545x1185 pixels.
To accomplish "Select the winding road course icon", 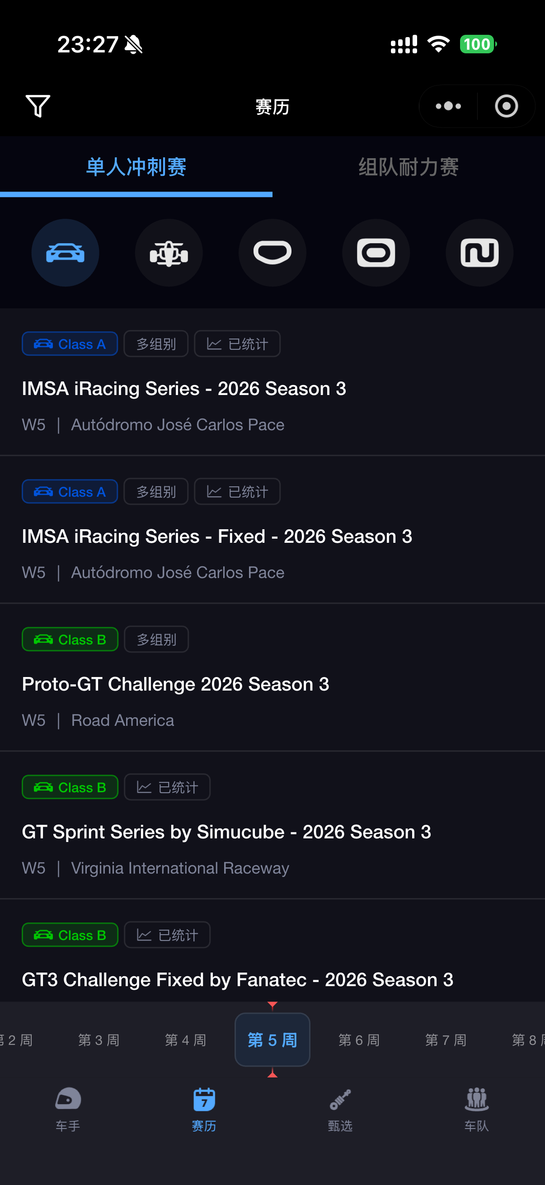I will 479,253.
